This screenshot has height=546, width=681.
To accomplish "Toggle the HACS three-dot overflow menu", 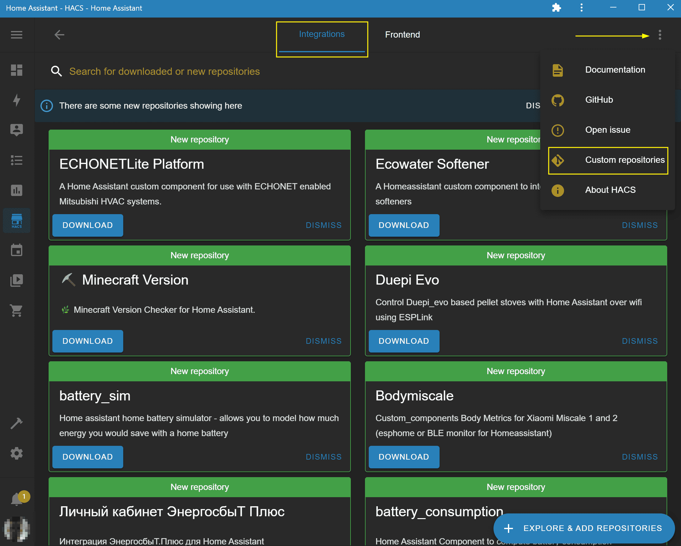I will pos(660,35).
